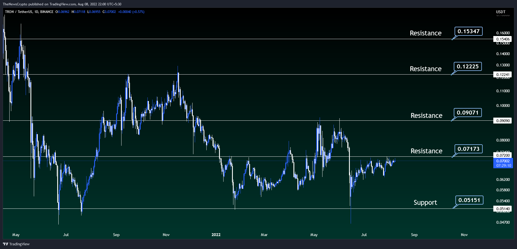Select the Resistance label beside 0.09071
517x249 pixels.
point(427,116)
